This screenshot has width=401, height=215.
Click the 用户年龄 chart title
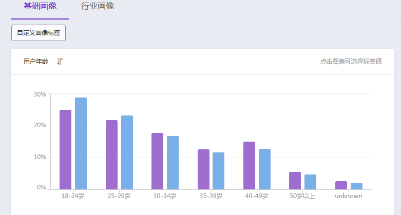(36, 62)
